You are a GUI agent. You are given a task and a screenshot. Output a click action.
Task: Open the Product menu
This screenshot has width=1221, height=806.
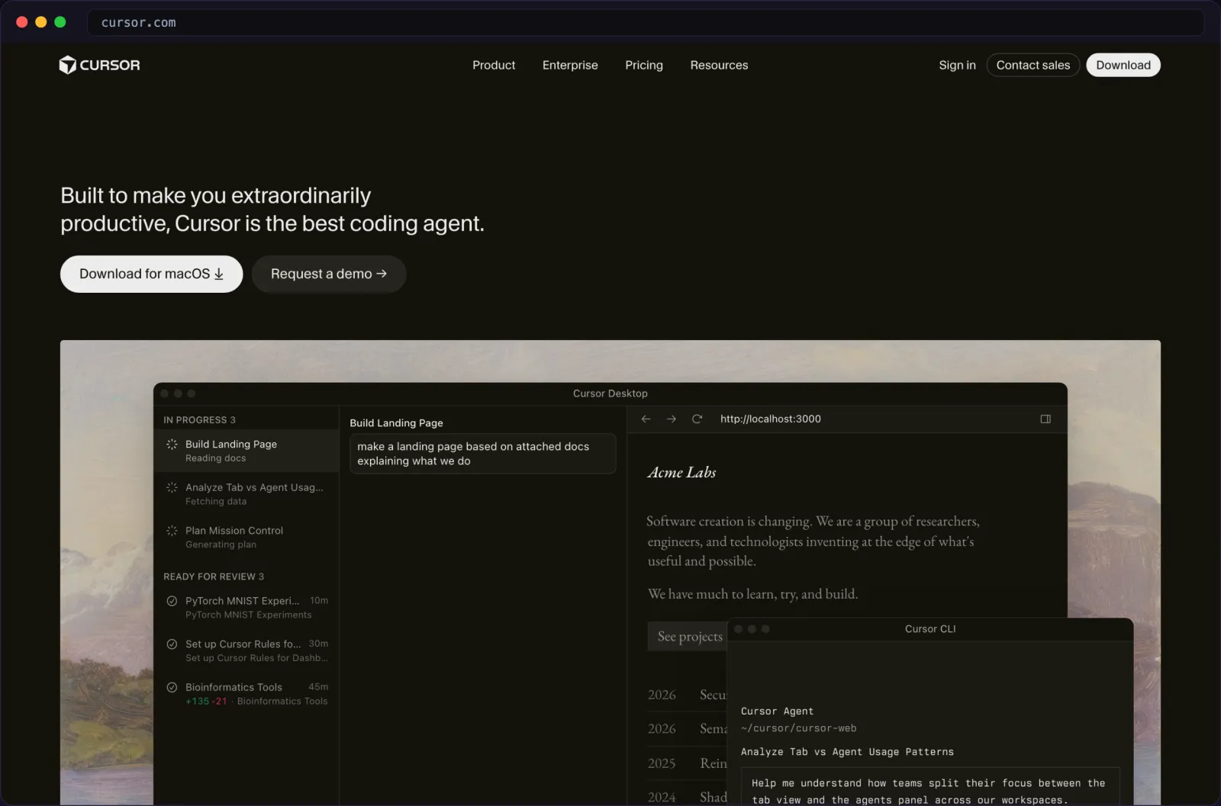[x=494, y=65]
